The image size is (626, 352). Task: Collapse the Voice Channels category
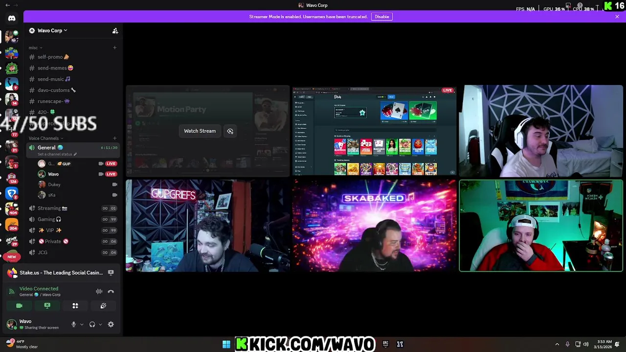(x=46, y=138)
